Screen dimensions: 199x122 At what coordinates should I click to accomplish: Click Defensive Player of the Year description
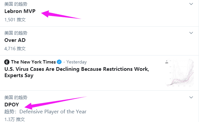[53, 112]
